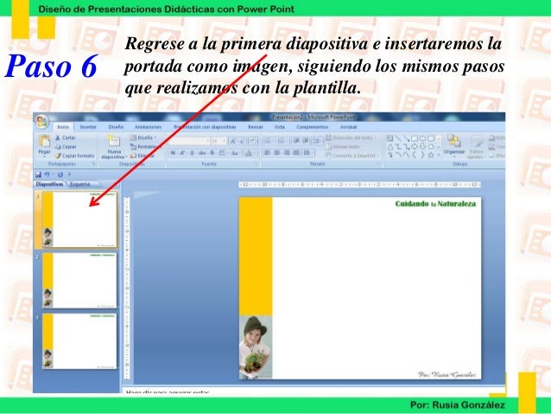
Task: Select the straight line shape
Action: coord(398,138)
